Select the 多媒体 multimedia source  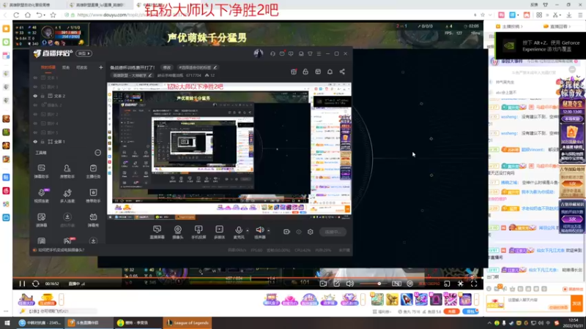coord(219,232)
